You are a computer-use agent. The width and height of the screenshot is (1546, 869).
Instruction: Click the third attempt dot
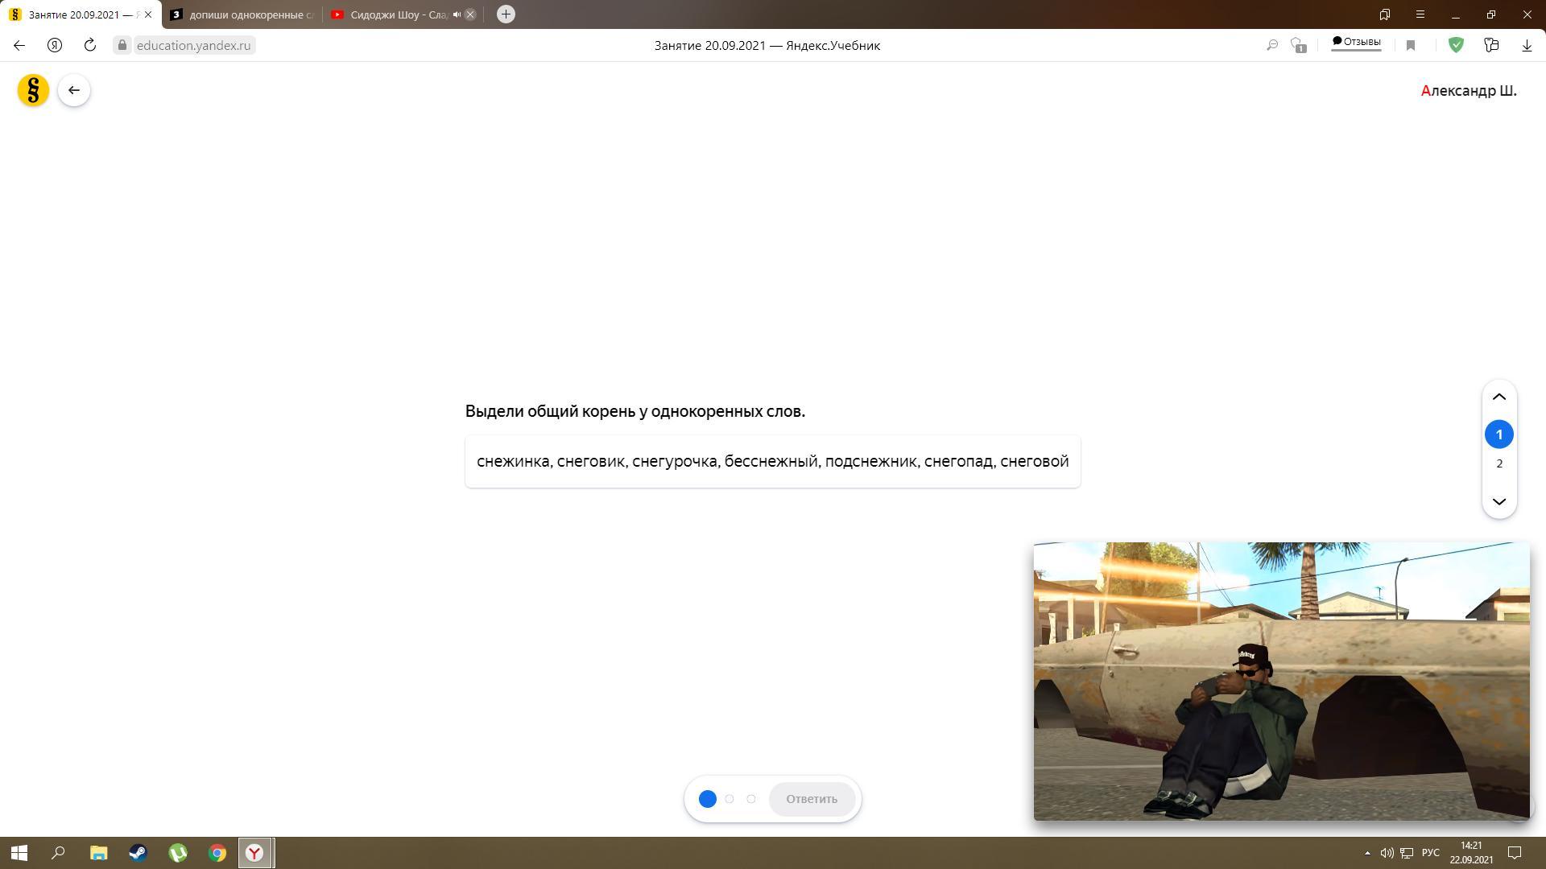751,799
